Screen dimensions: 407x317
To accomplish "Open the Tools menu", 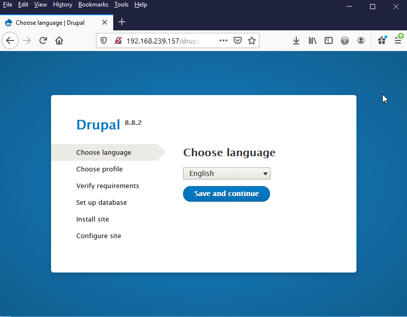I will (121, 5).
